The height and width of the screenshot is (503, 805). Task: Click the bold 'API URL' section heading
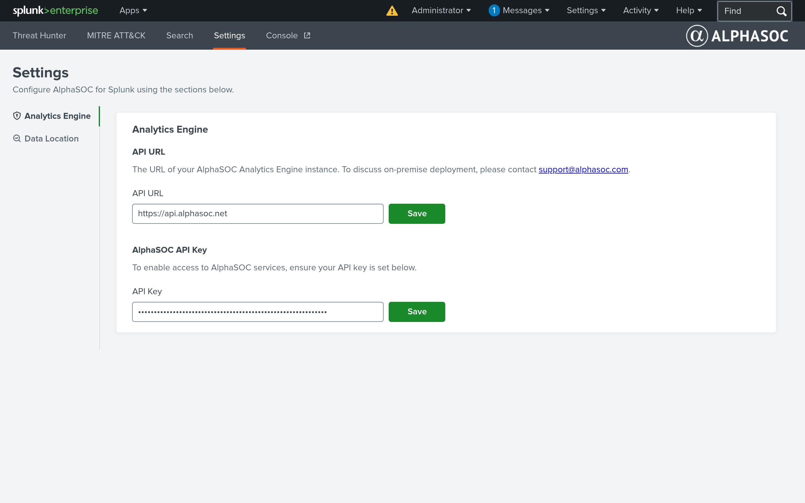point(149,152)
